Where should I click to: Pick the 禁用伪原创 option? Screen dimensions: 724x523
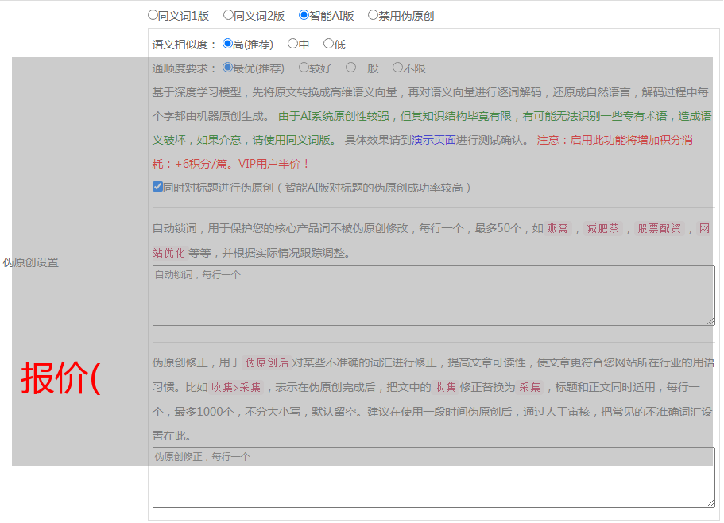[373, 15]
